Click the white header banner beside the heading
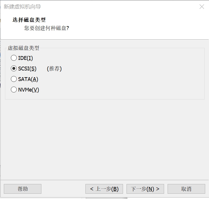This screenshot has height=199, width=209. pos(133,24)
